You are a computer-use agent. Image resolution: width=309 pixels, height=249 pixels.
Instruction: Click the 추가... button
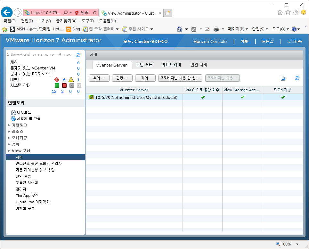[99, 78]
